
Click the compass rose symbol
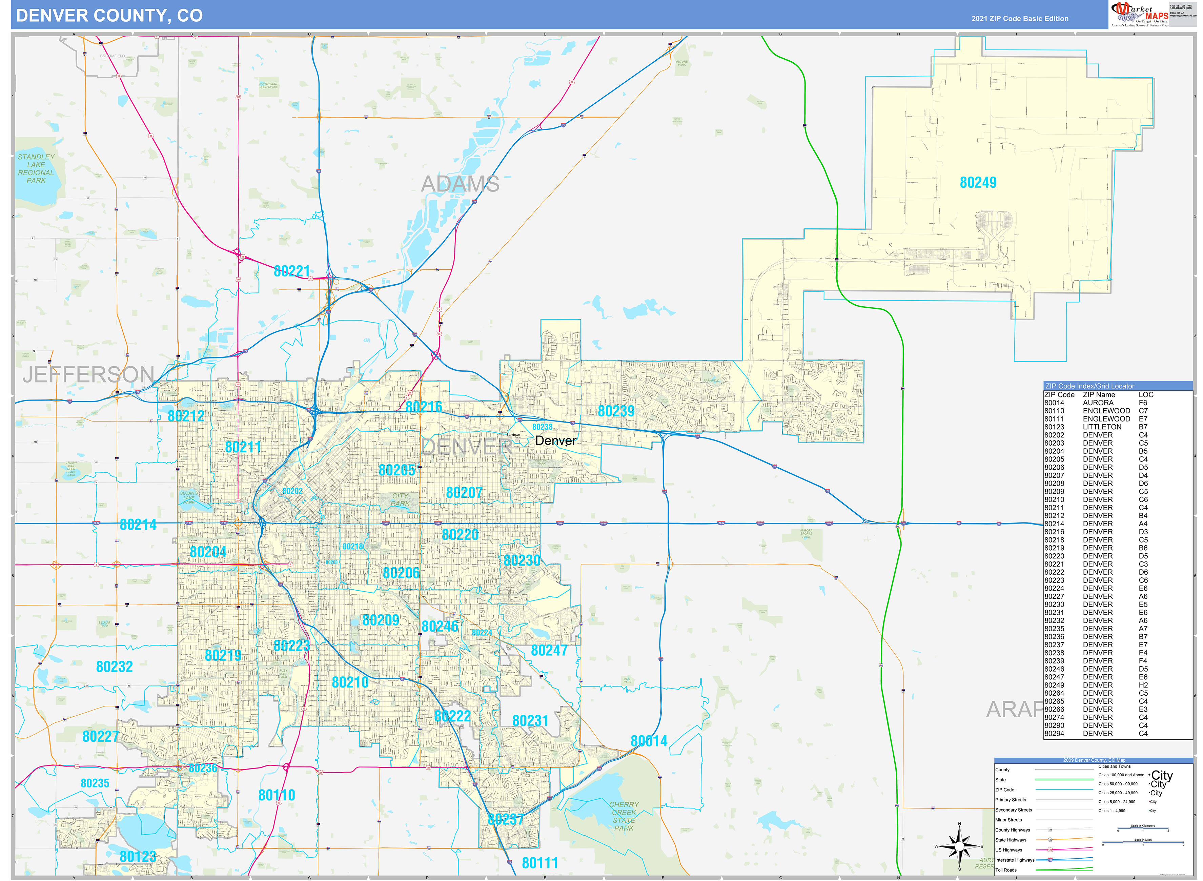pyautogui.click(x=959, y=846)
